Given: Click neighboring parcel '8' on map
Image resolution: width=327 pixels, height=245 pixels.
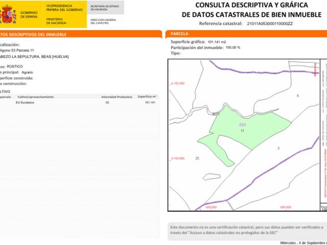Looking at the screenshot, I should coord(298,95).
